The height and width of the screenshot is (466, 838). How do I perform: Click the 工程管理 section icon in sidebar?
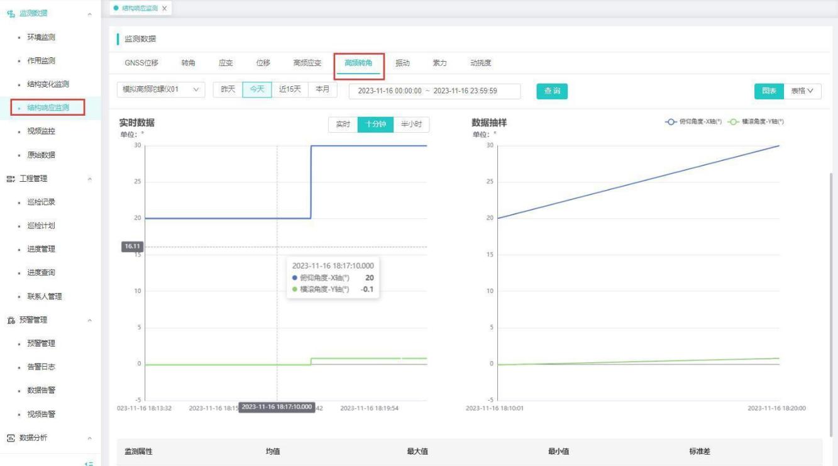point(11,179)
